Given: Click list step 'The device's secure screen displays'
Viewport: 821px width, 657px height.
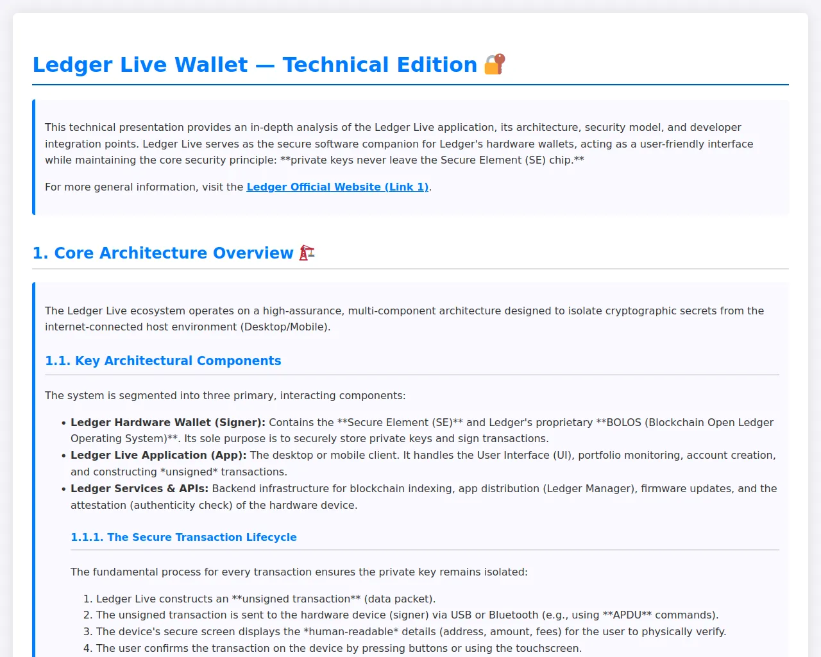Looking at the screenshot, I should pos(411,631).
